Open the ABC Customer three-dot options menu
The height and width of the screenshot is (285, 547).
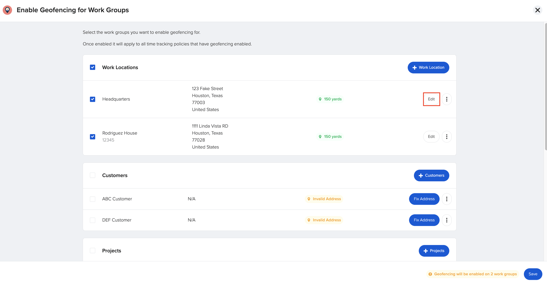[447, 199]
